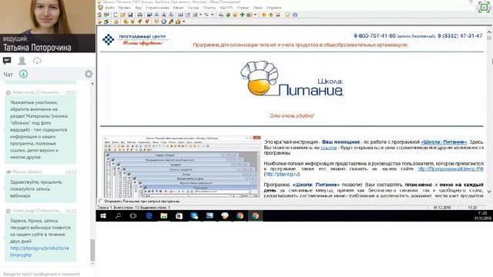Click the chef hat app icon on taskbar
Screen dimensions: 493x277
pyautogui.click(x=225, y=215)
